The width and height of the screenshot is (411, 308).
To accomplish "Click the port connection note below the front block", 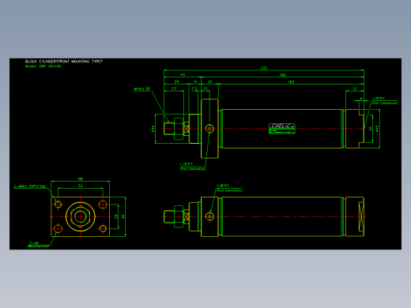I will [x=193, y=167].
